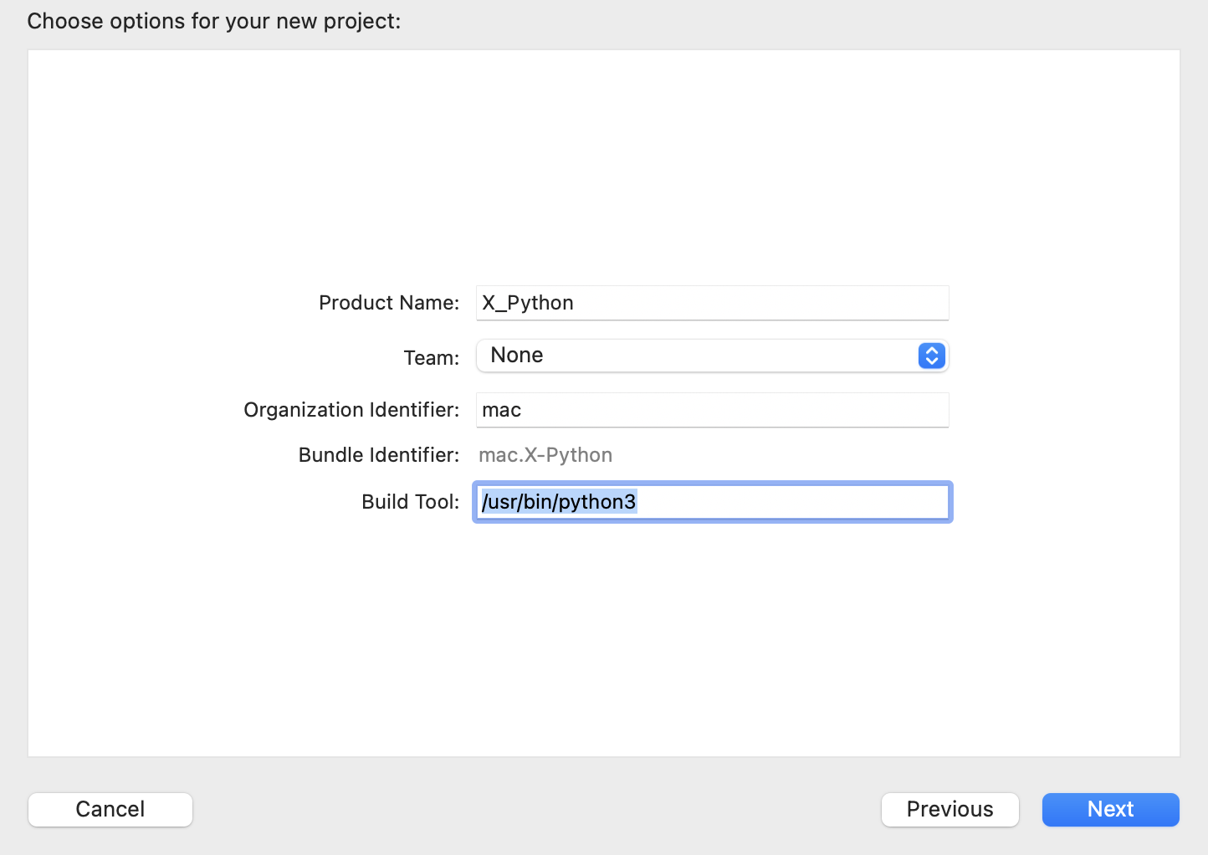
Task: Click the Bundle Identifier label
Action: [x=378, y=455]
